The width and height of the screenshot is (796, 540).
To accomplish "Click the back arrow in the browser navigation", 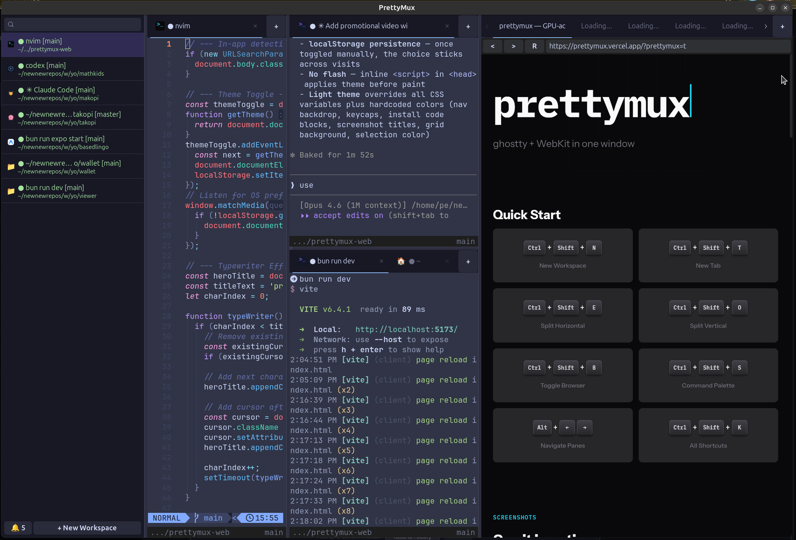I will [493, 46].
